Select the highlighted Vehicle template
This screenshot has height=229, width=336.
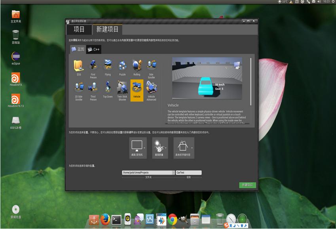[x=137, y=90]
